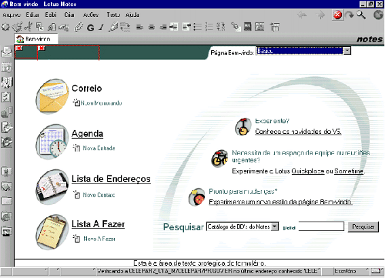
Task: Open the Lista A Fazer link
Action: tap(98, 224)
